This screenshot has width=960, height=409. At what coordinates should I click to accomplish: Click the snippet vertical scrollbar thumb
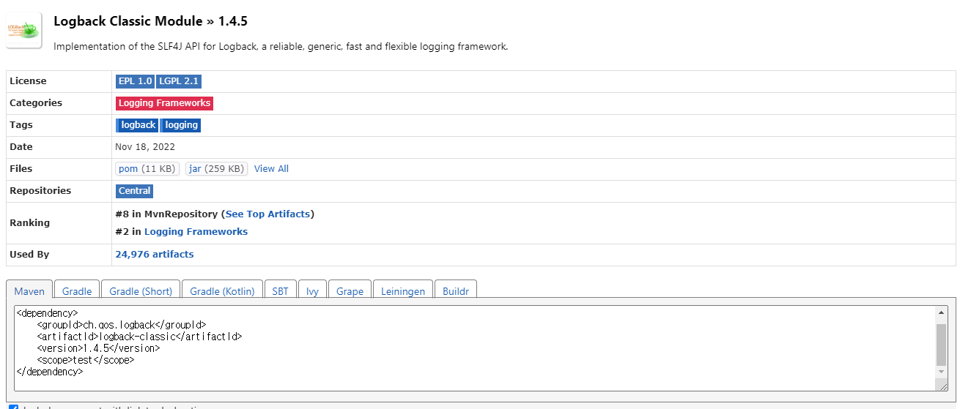pos(942,345)
